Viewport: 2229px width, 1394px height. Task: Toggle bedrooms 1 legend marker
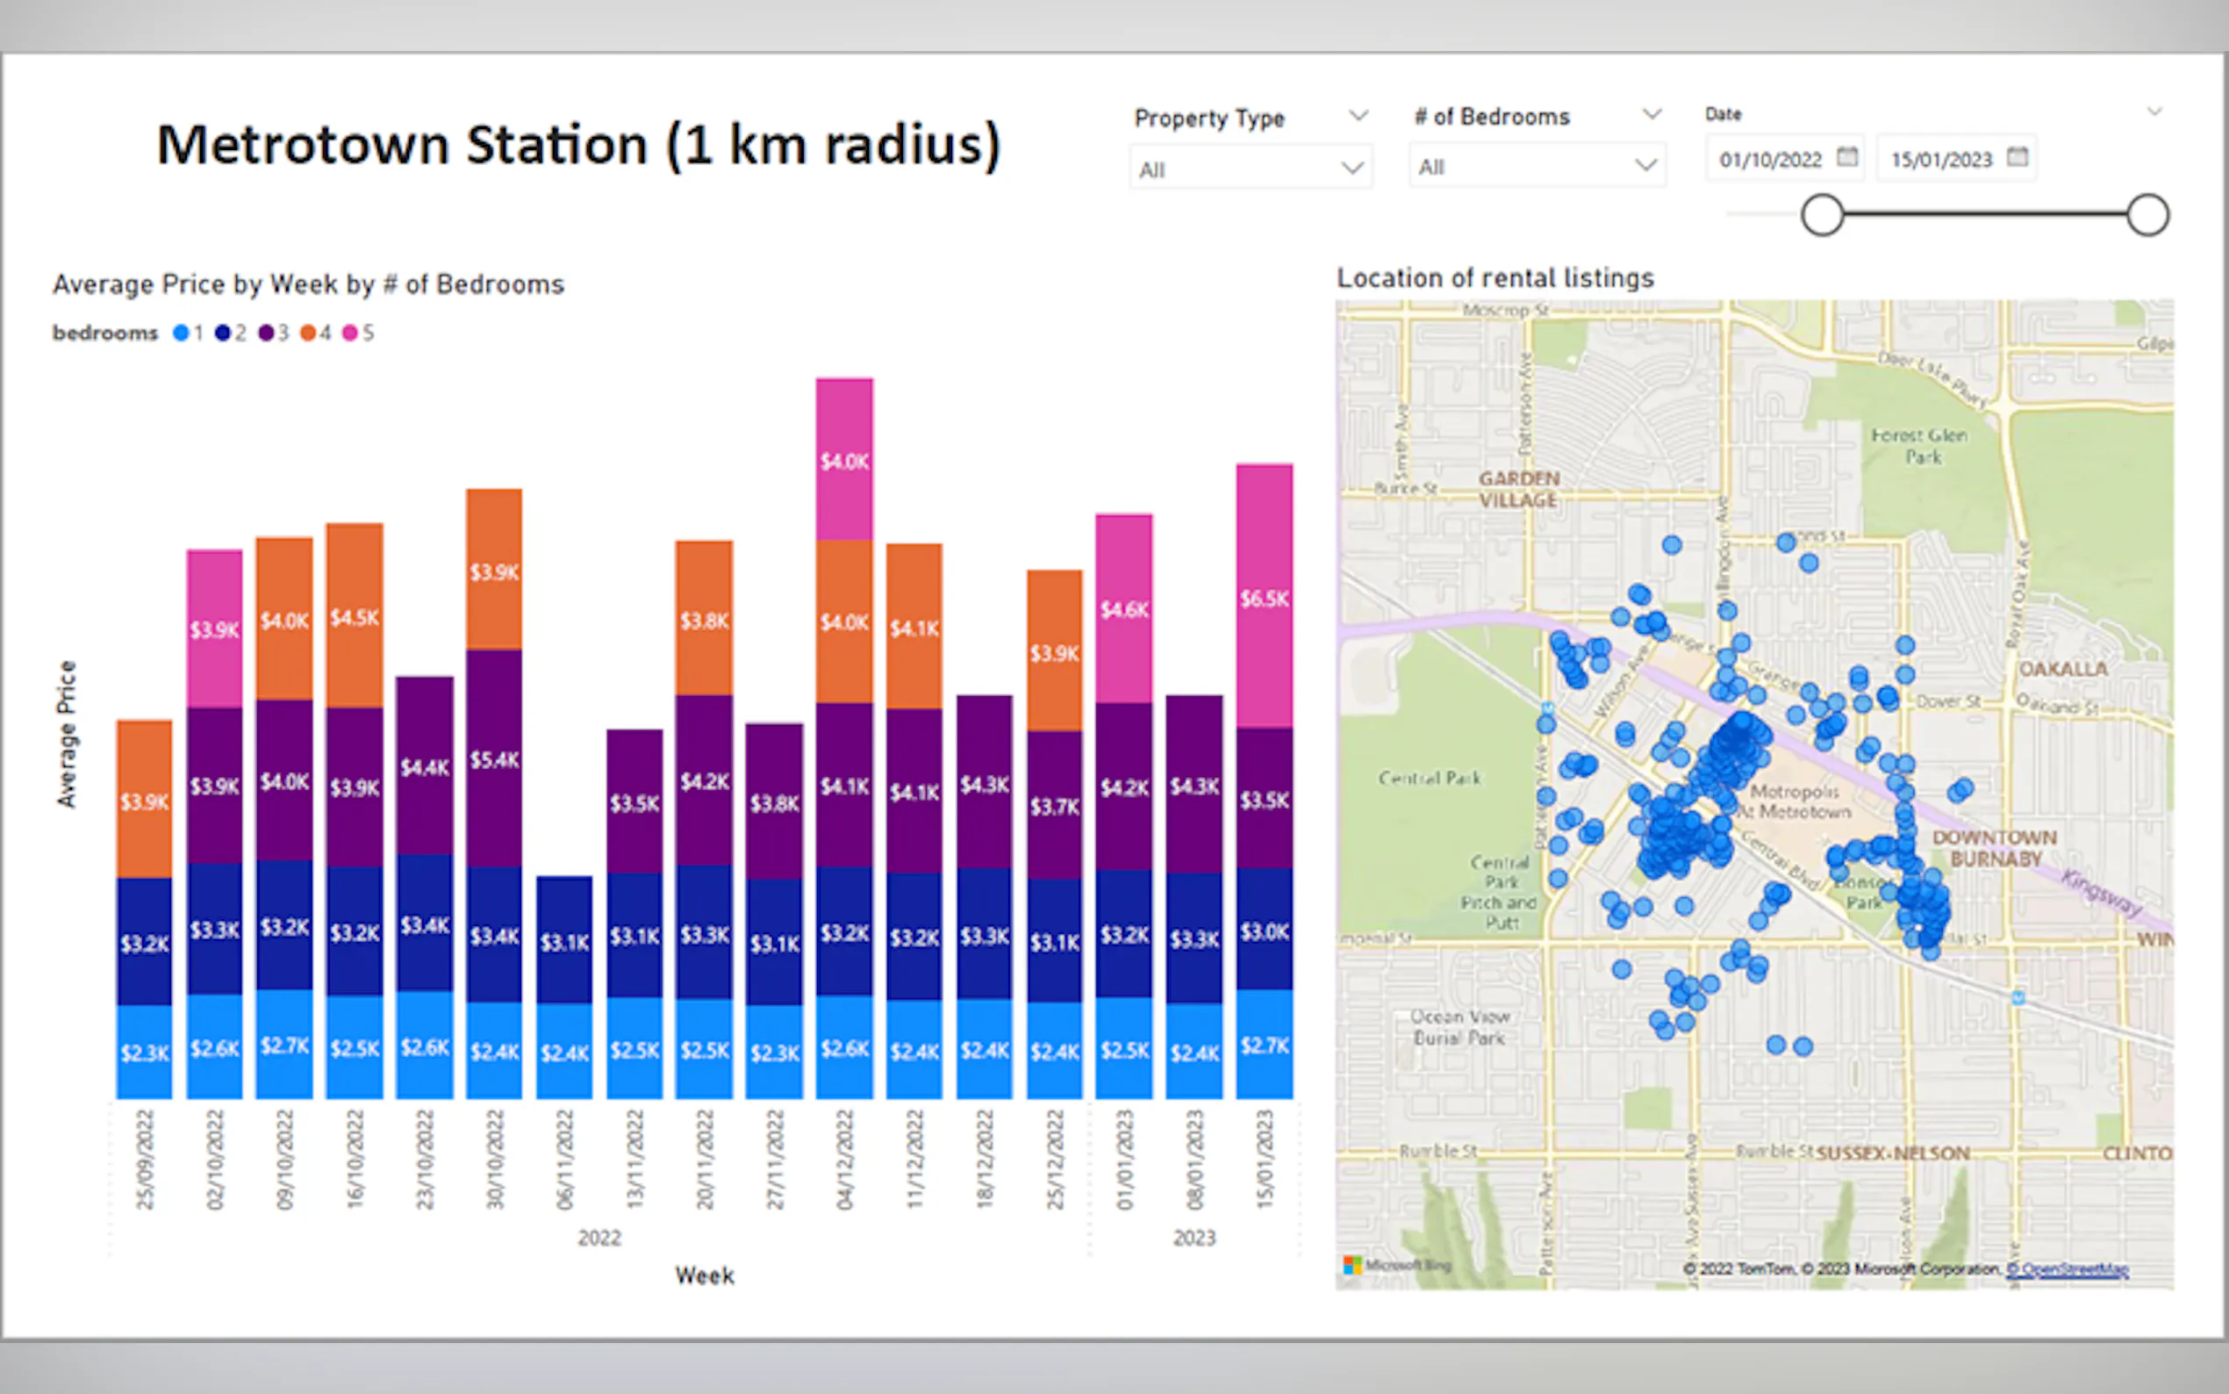[181, 333]
